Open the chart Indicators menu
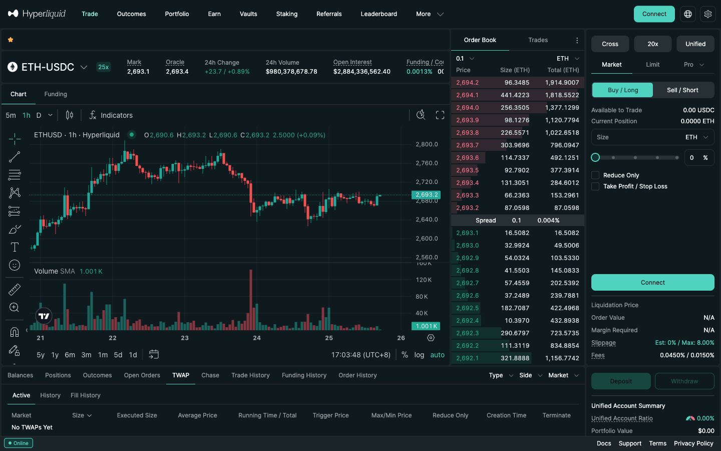Viewport: 721px width, 451px height. click(x=111, y=115)
